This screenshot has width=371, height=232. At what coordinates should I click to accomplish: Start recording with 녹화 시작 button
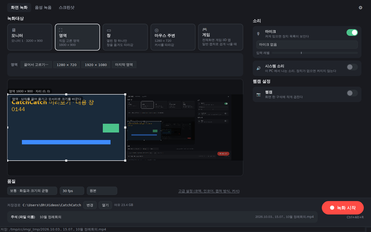(x=343, y=208)
